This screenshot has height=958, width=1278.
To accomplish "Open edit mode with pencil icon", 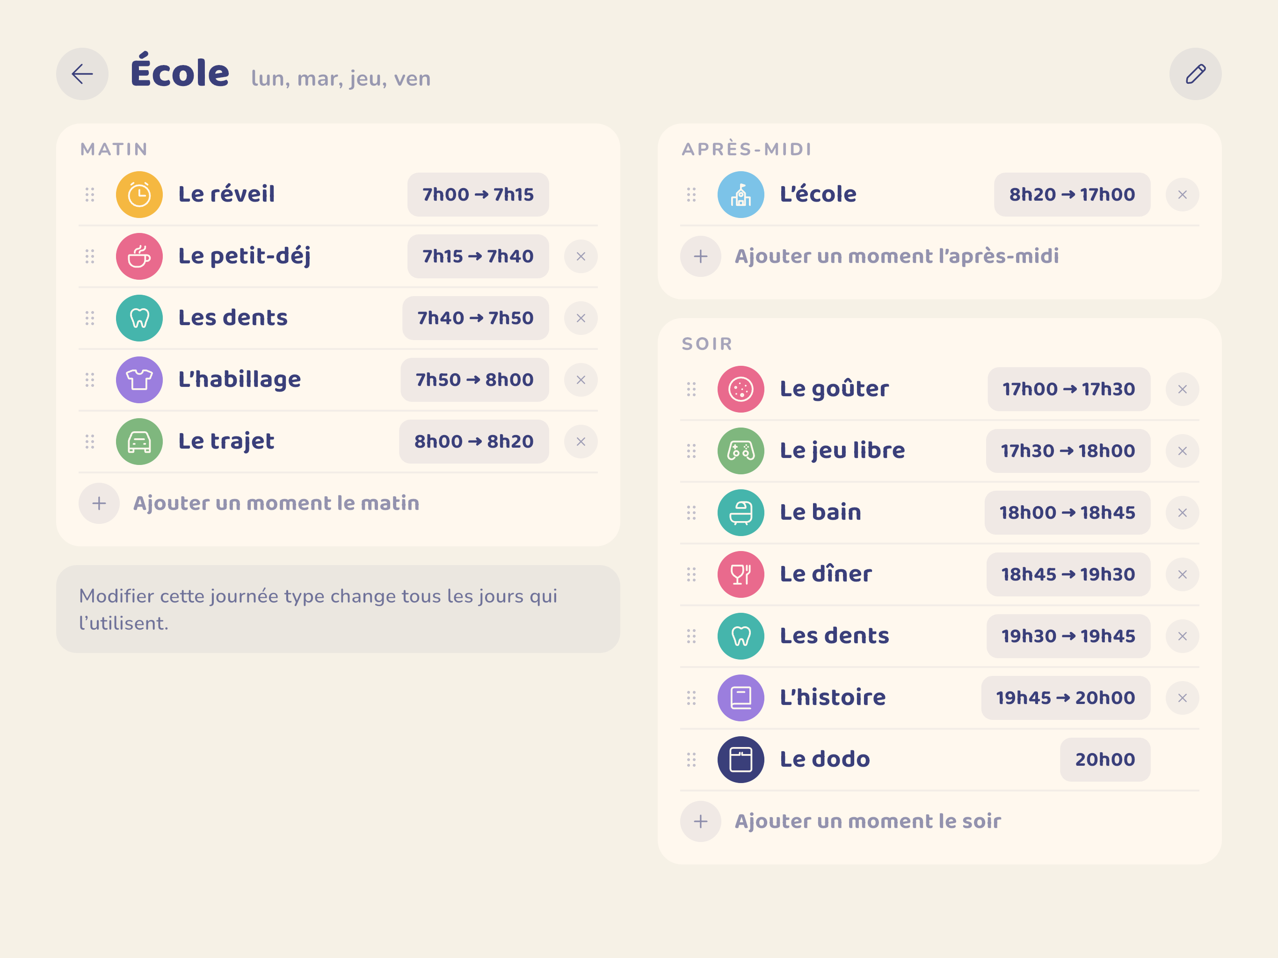I will pyautogui.click(x=1195, y=74).
